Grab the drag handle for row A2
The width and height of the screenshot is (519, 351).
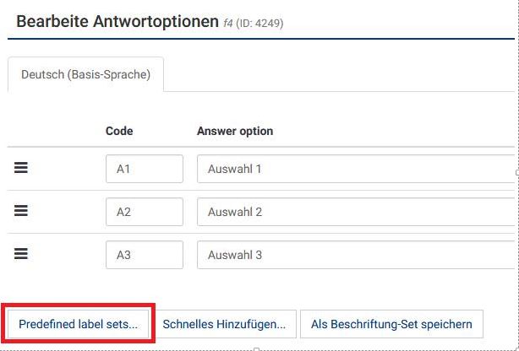[22, 211]
